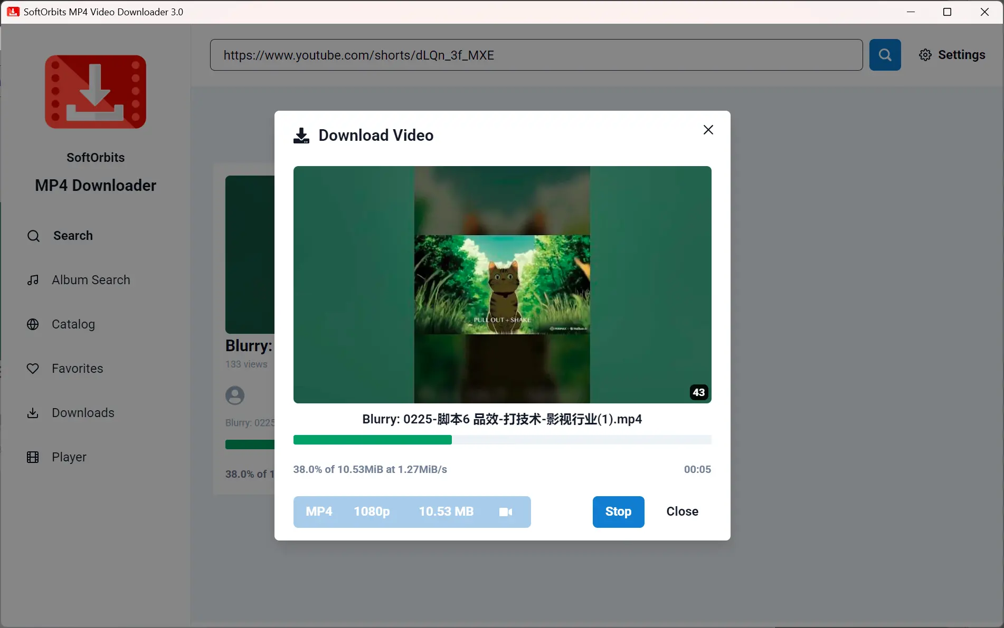Click the video camera icon in format bar

pos(505,512)
